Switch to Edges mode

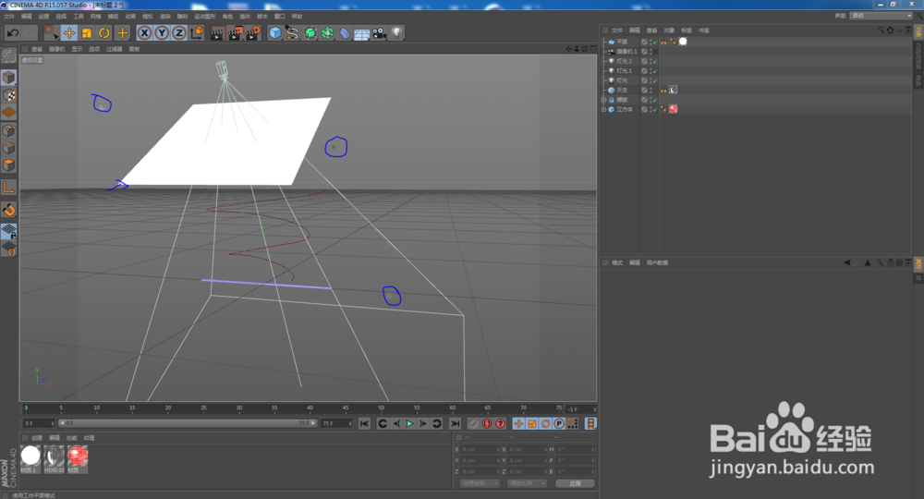click(9, 147)
